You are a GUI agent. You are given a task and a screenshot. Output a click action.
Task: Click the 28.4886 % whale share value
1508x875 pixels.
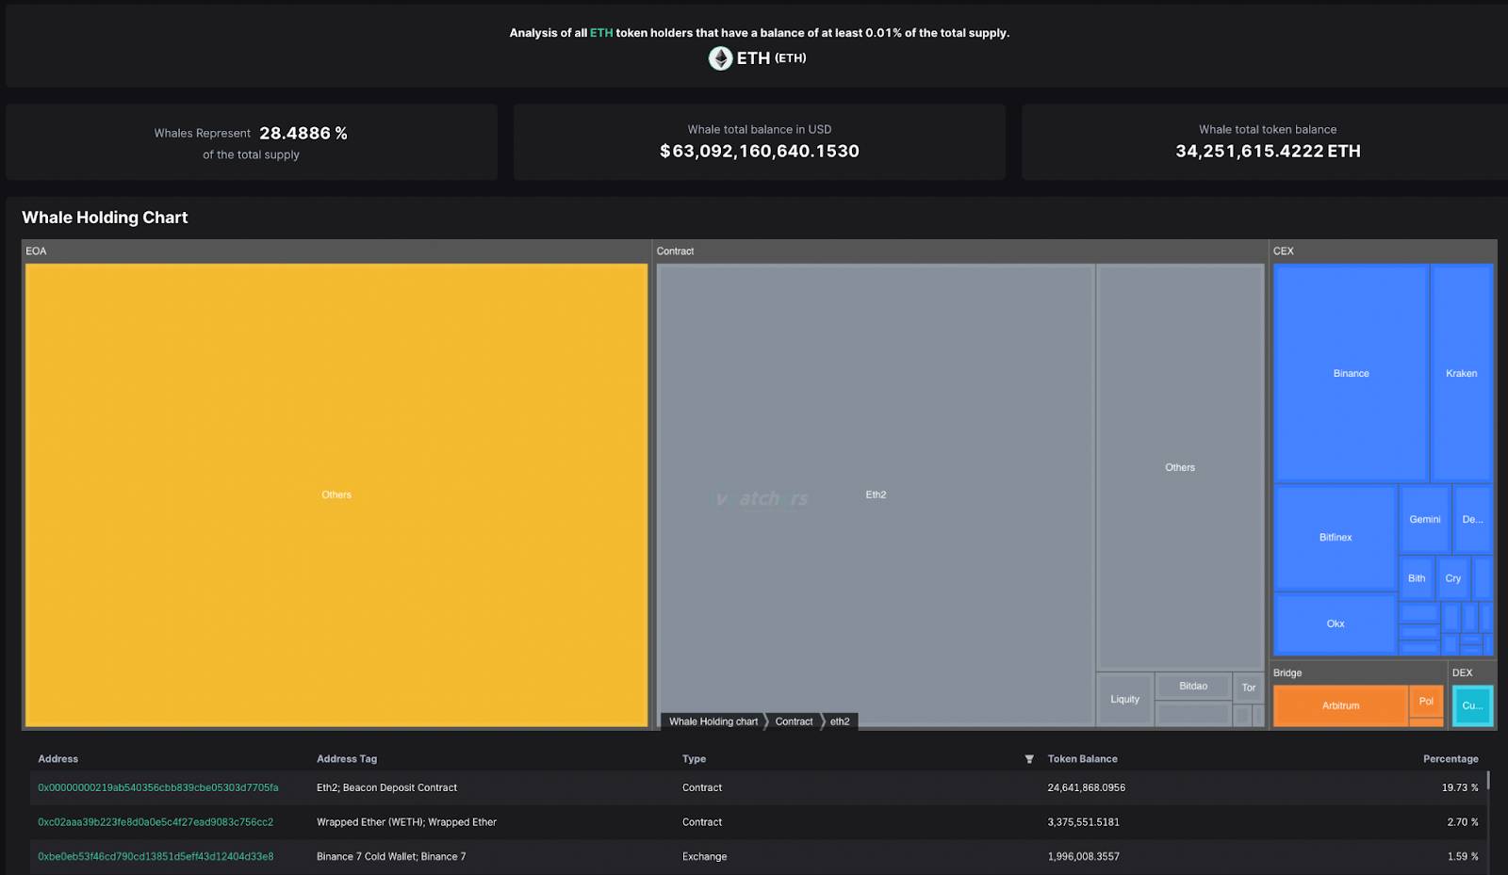click(303, 134)
